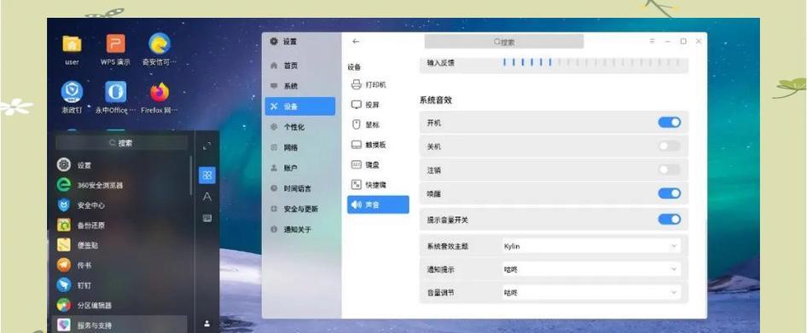Click the back arrow in settings window
Viewport: 807px width, 333px height.
356,41
